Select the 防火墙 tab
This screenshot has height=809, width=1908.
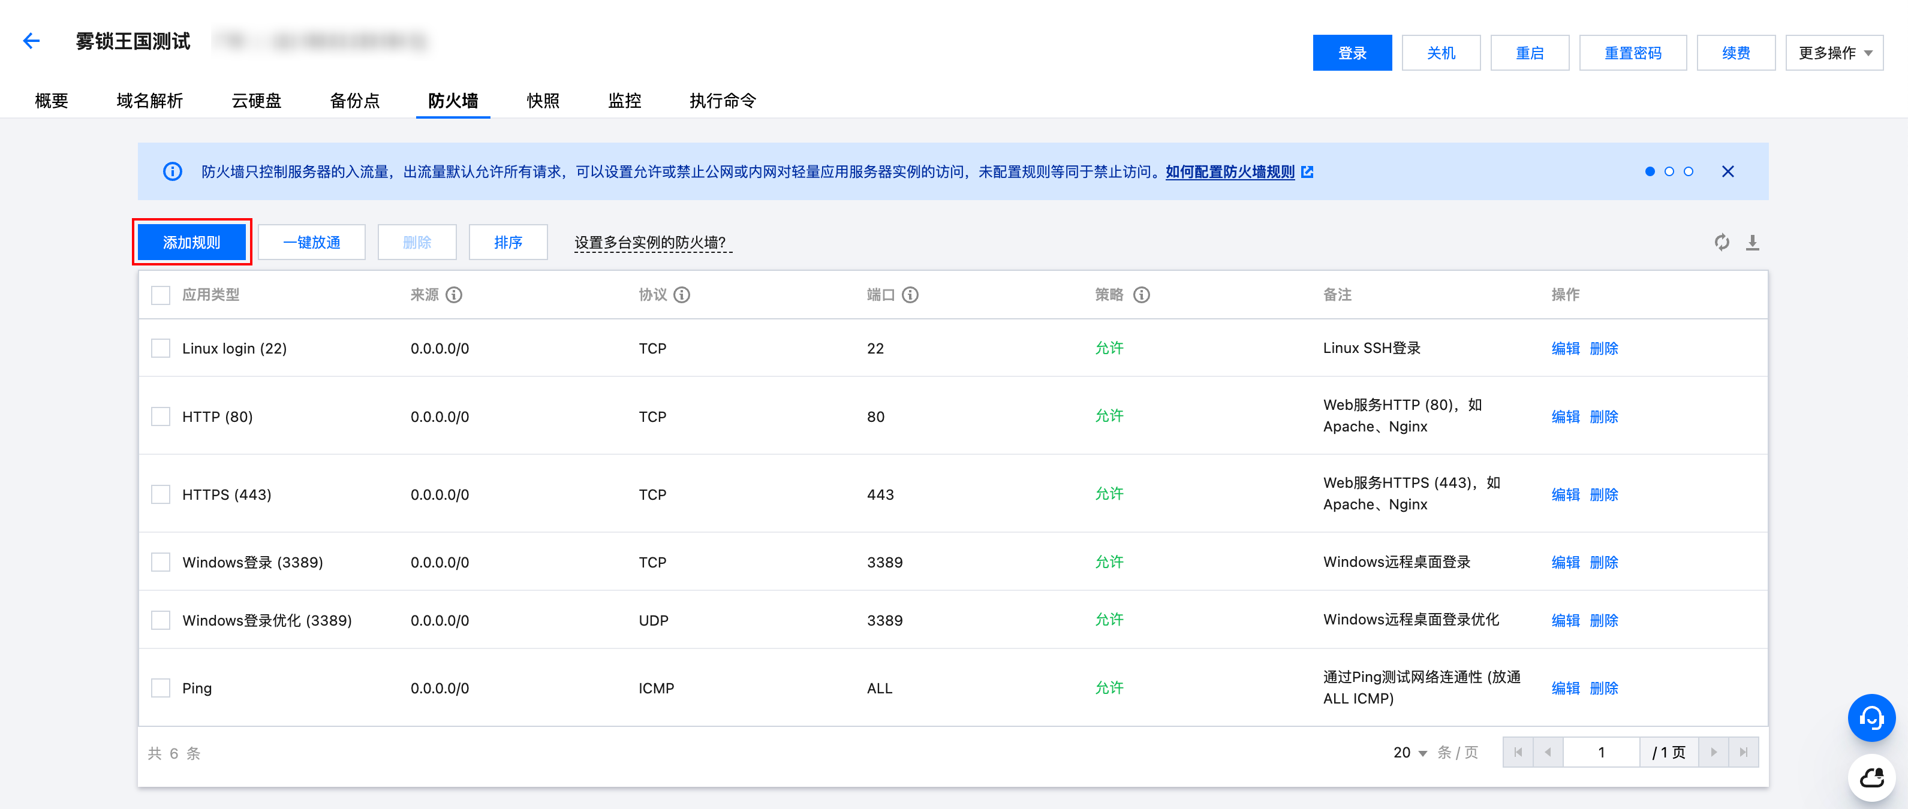click(453, 101)
